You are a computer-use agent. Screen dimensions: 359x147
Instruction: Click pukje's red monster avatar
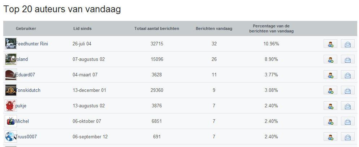click(x=11, y=106)
